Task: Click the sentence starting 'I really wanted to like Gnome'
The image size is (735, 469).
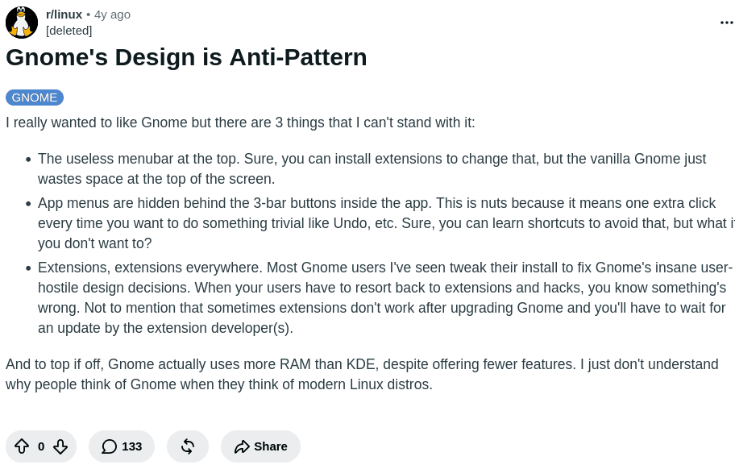Action: (240, 122)
